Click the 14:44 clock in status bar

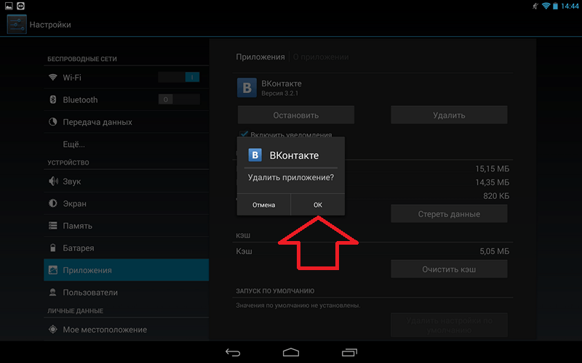(x=570, y=6)
